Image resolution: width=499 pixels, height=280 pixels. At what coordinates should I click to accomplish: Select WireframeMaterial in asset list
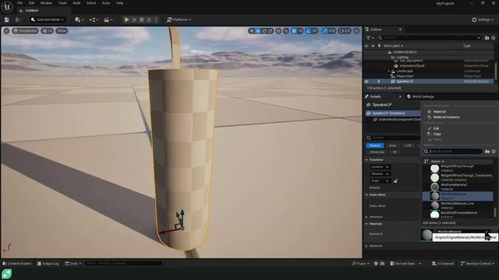pos(458,187)
